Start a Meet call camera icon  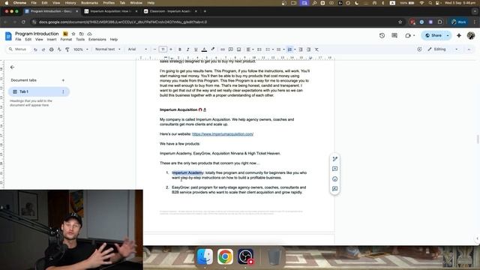[x=408, y=35]
